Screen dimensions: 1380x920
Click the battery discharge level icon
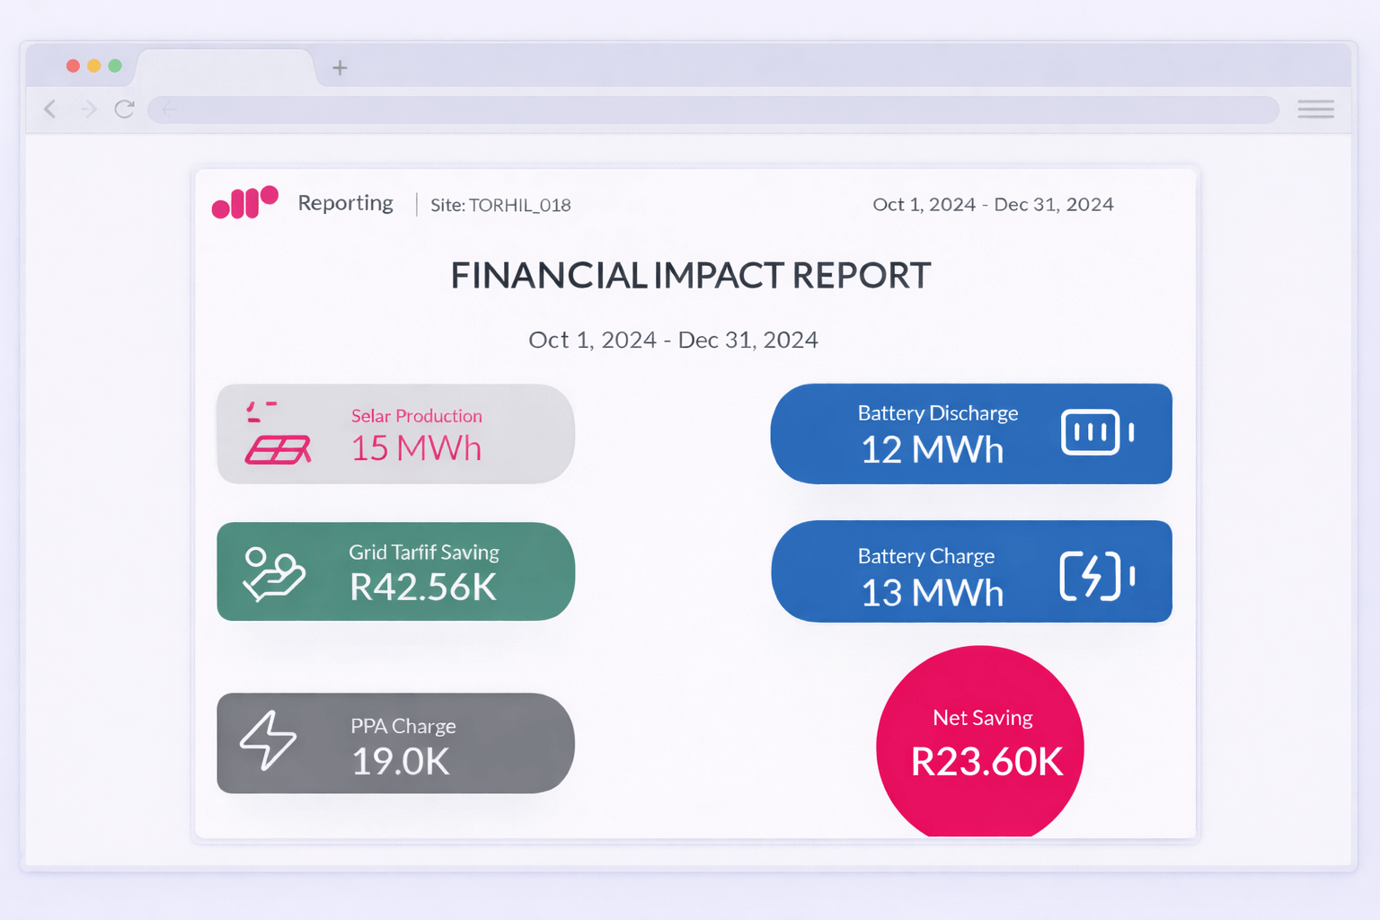tap(1097, 432)
